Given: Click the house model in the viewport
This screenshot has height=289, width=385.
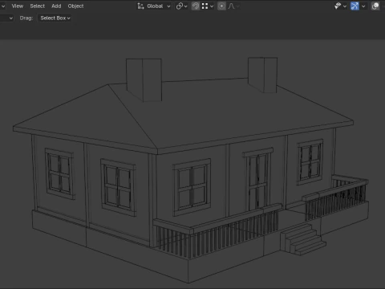Looking at the screenshot, I should (190, 171).
